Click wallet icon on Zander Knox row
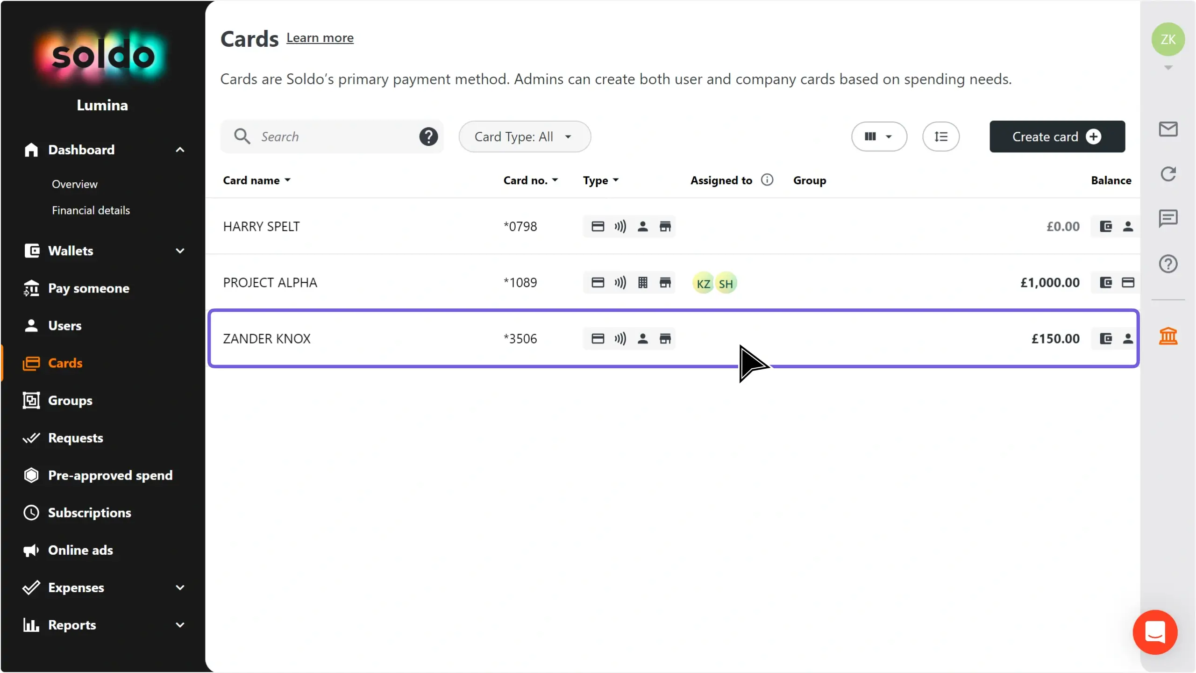This screenshot has width=1196, height=673. coord(1106,338)
